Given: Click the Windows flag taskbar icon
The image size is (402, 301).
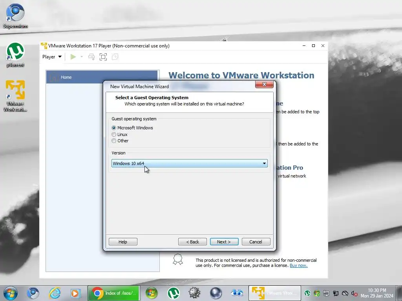Looking at the screenshot, I should click(152, 293).
